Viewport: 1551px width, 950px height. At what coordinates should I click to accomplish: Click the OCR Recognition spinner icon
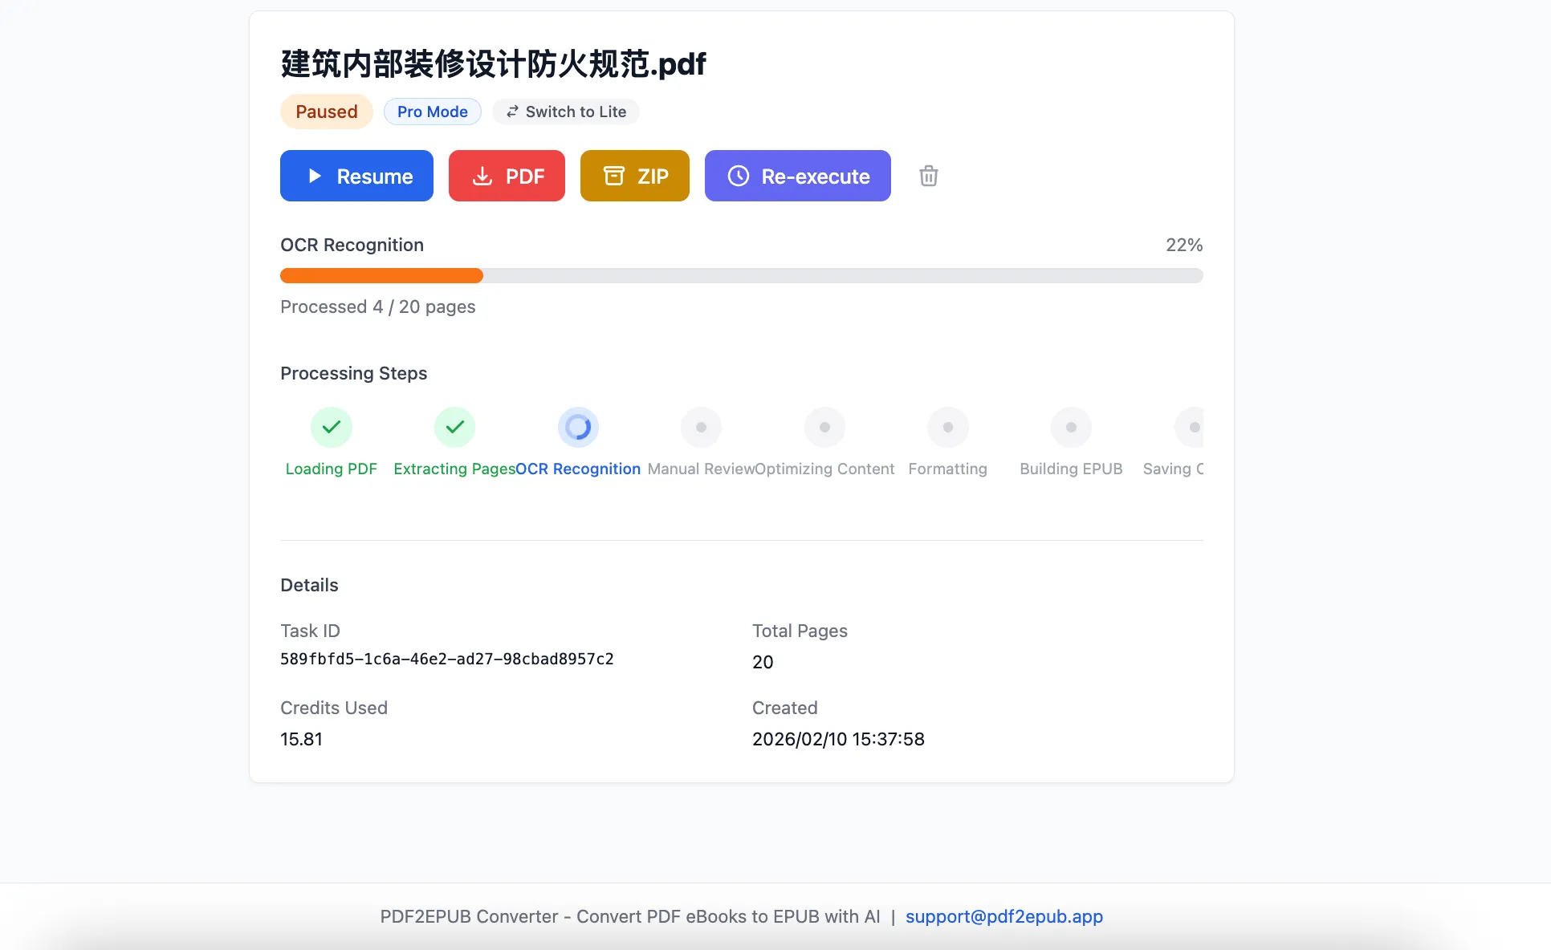pyautogui.click(x=578, y=427)
